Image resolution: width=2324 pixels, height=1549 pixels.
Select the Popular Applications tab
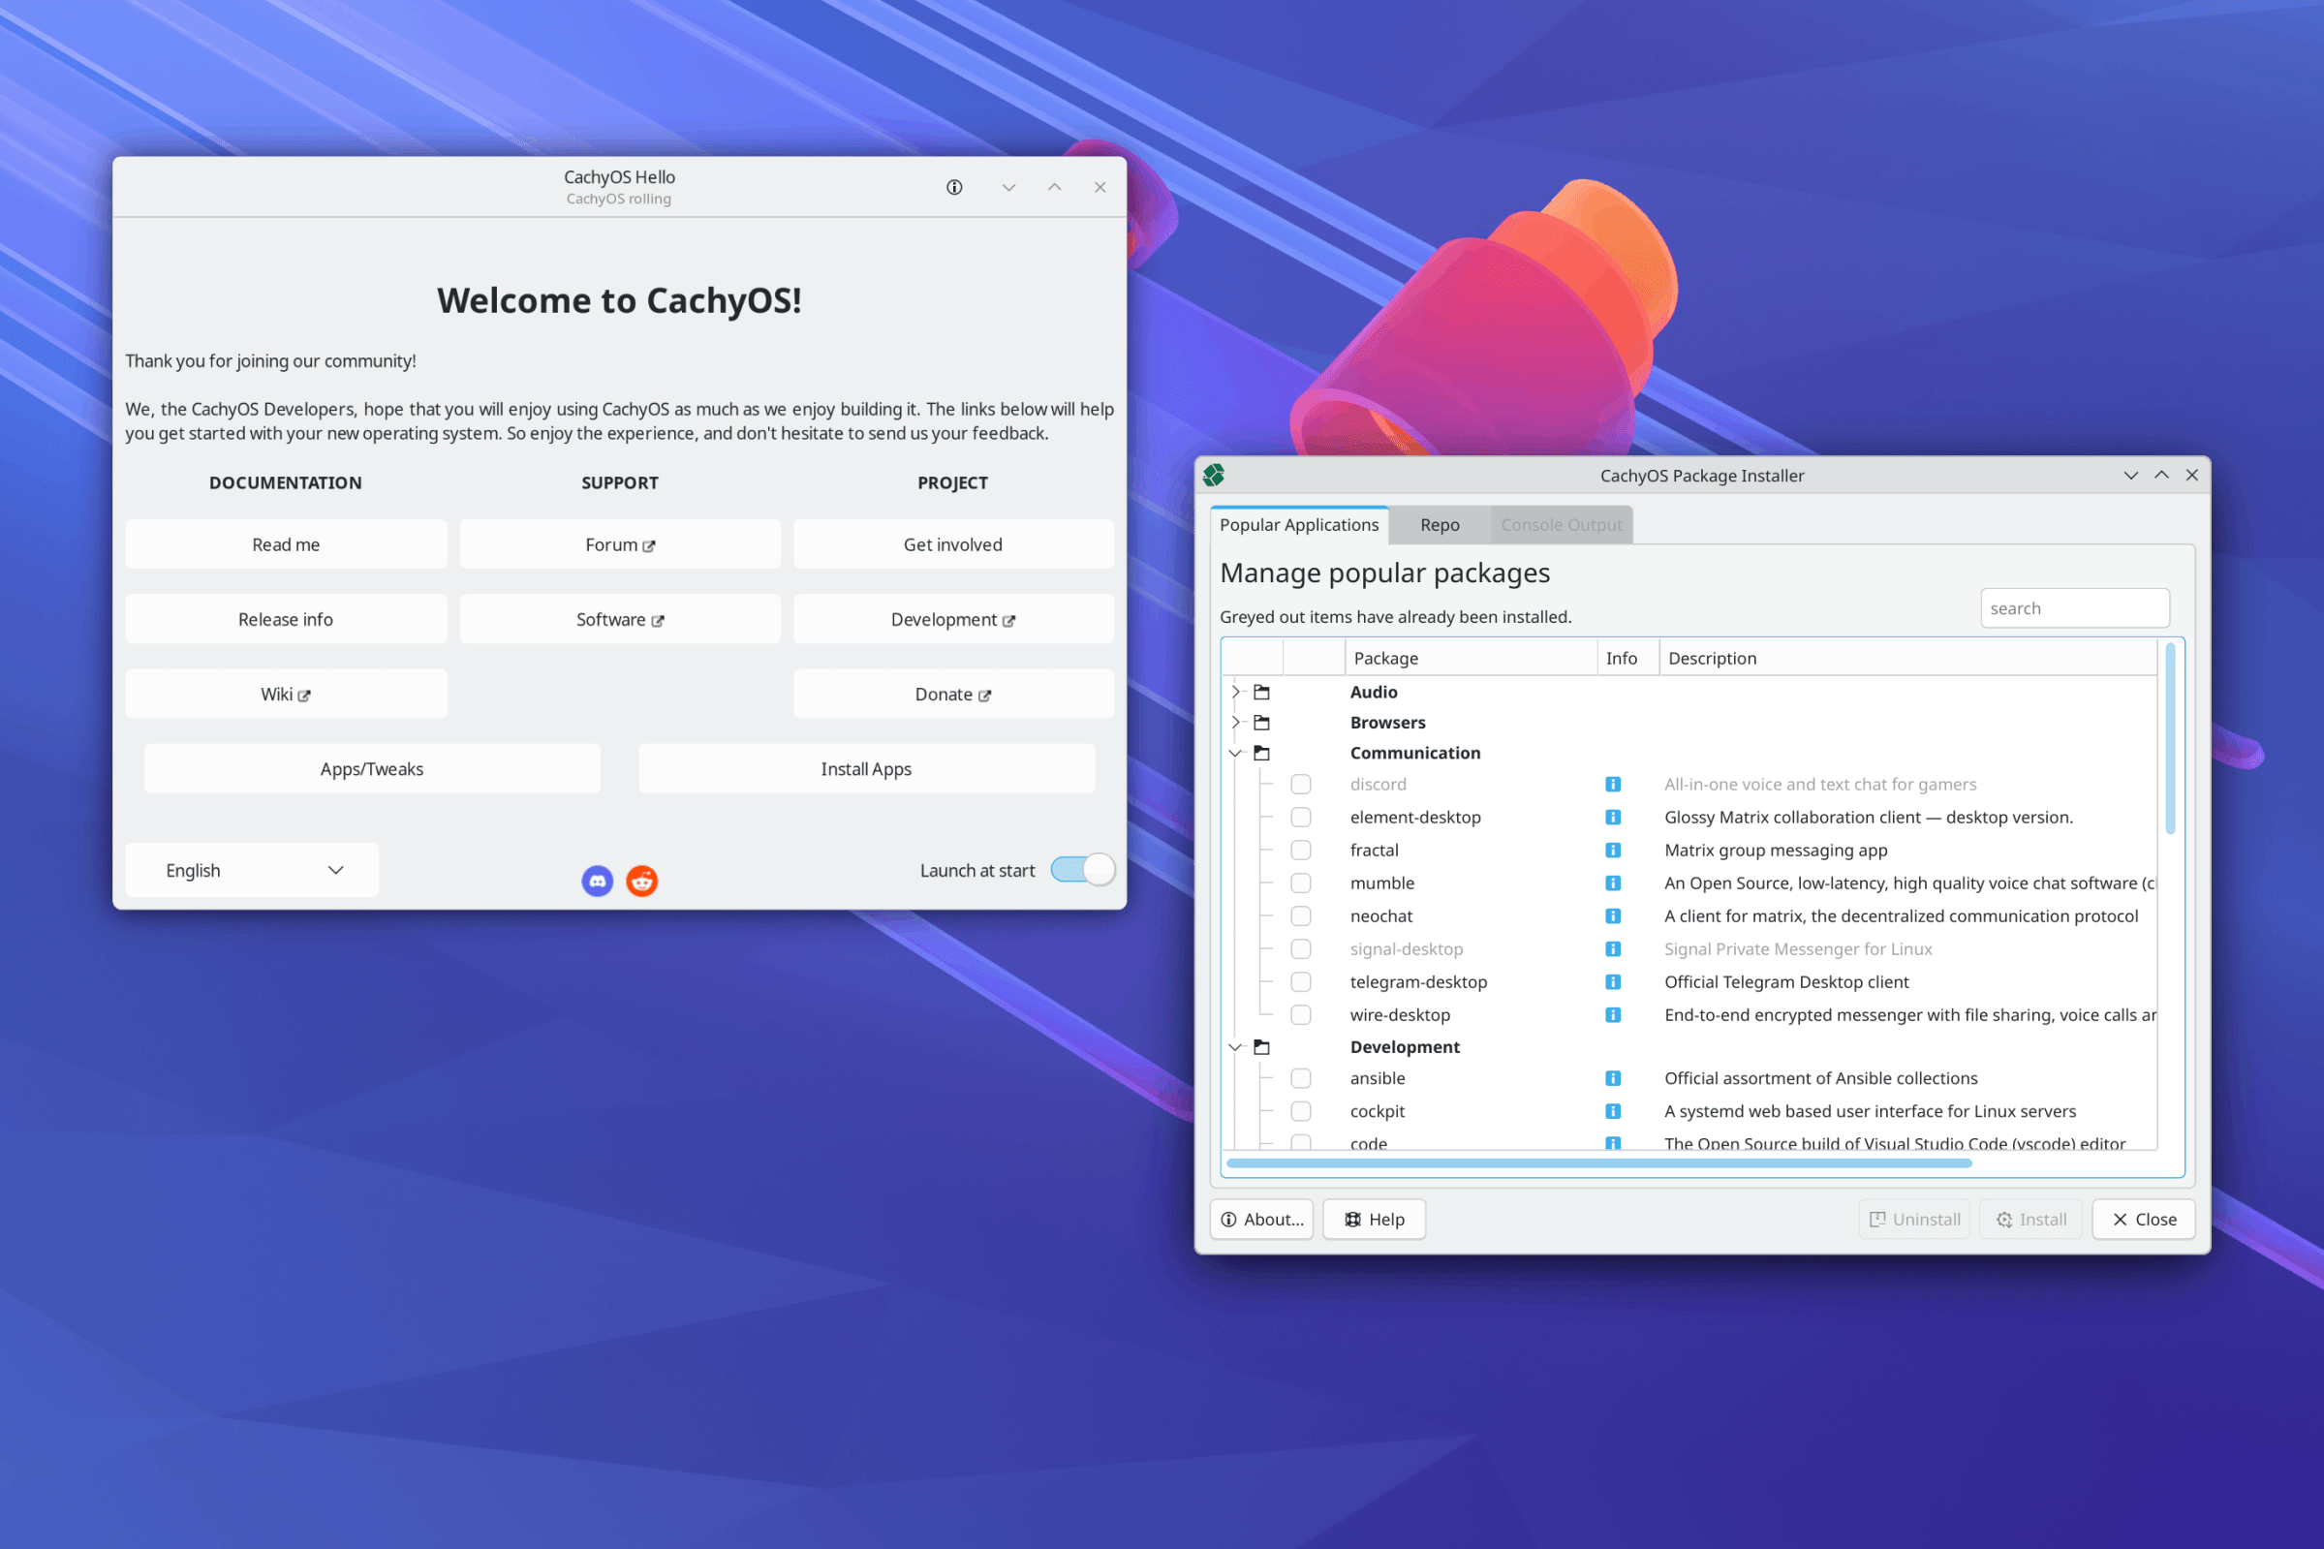click(x=1299, y=524)
